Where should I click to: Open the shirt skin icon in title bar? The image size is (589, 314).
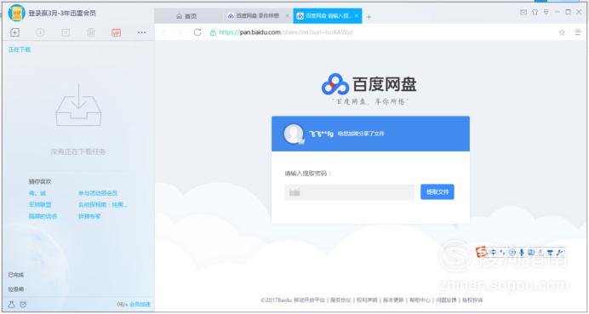[535, 13]
